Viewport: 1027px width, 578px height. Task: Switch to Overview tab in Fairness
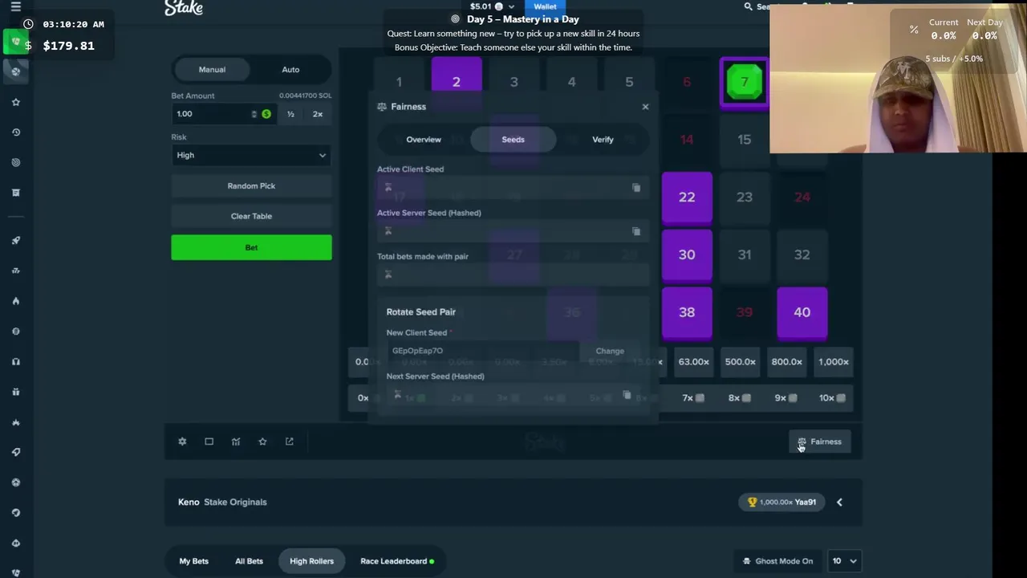(424, 140)
